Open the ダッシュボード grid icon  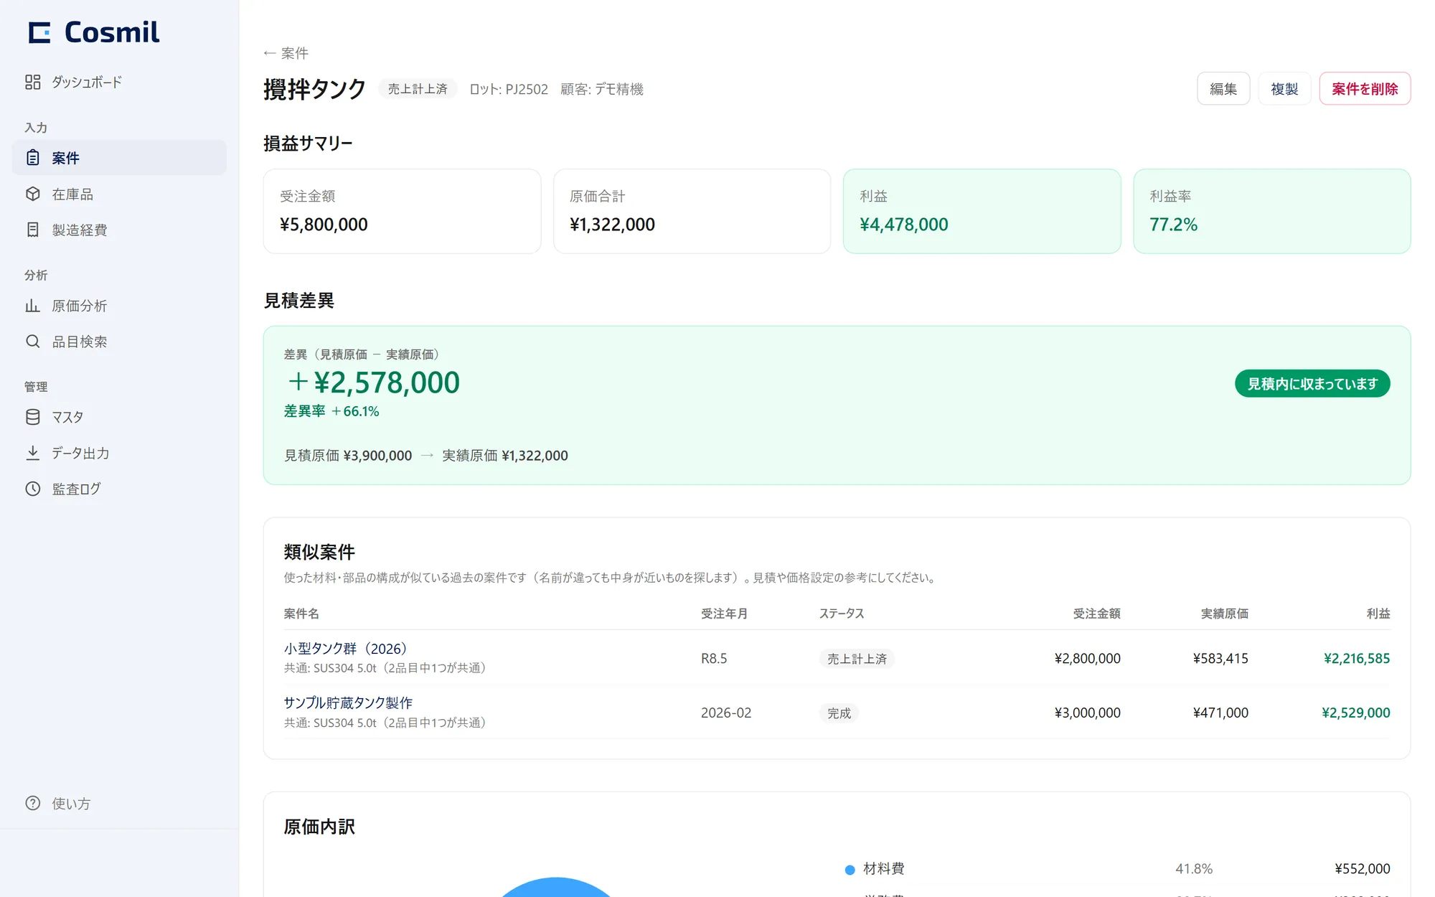(x=33, y=82)
